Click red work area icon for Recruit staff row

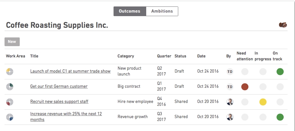[x=10, y=102]
